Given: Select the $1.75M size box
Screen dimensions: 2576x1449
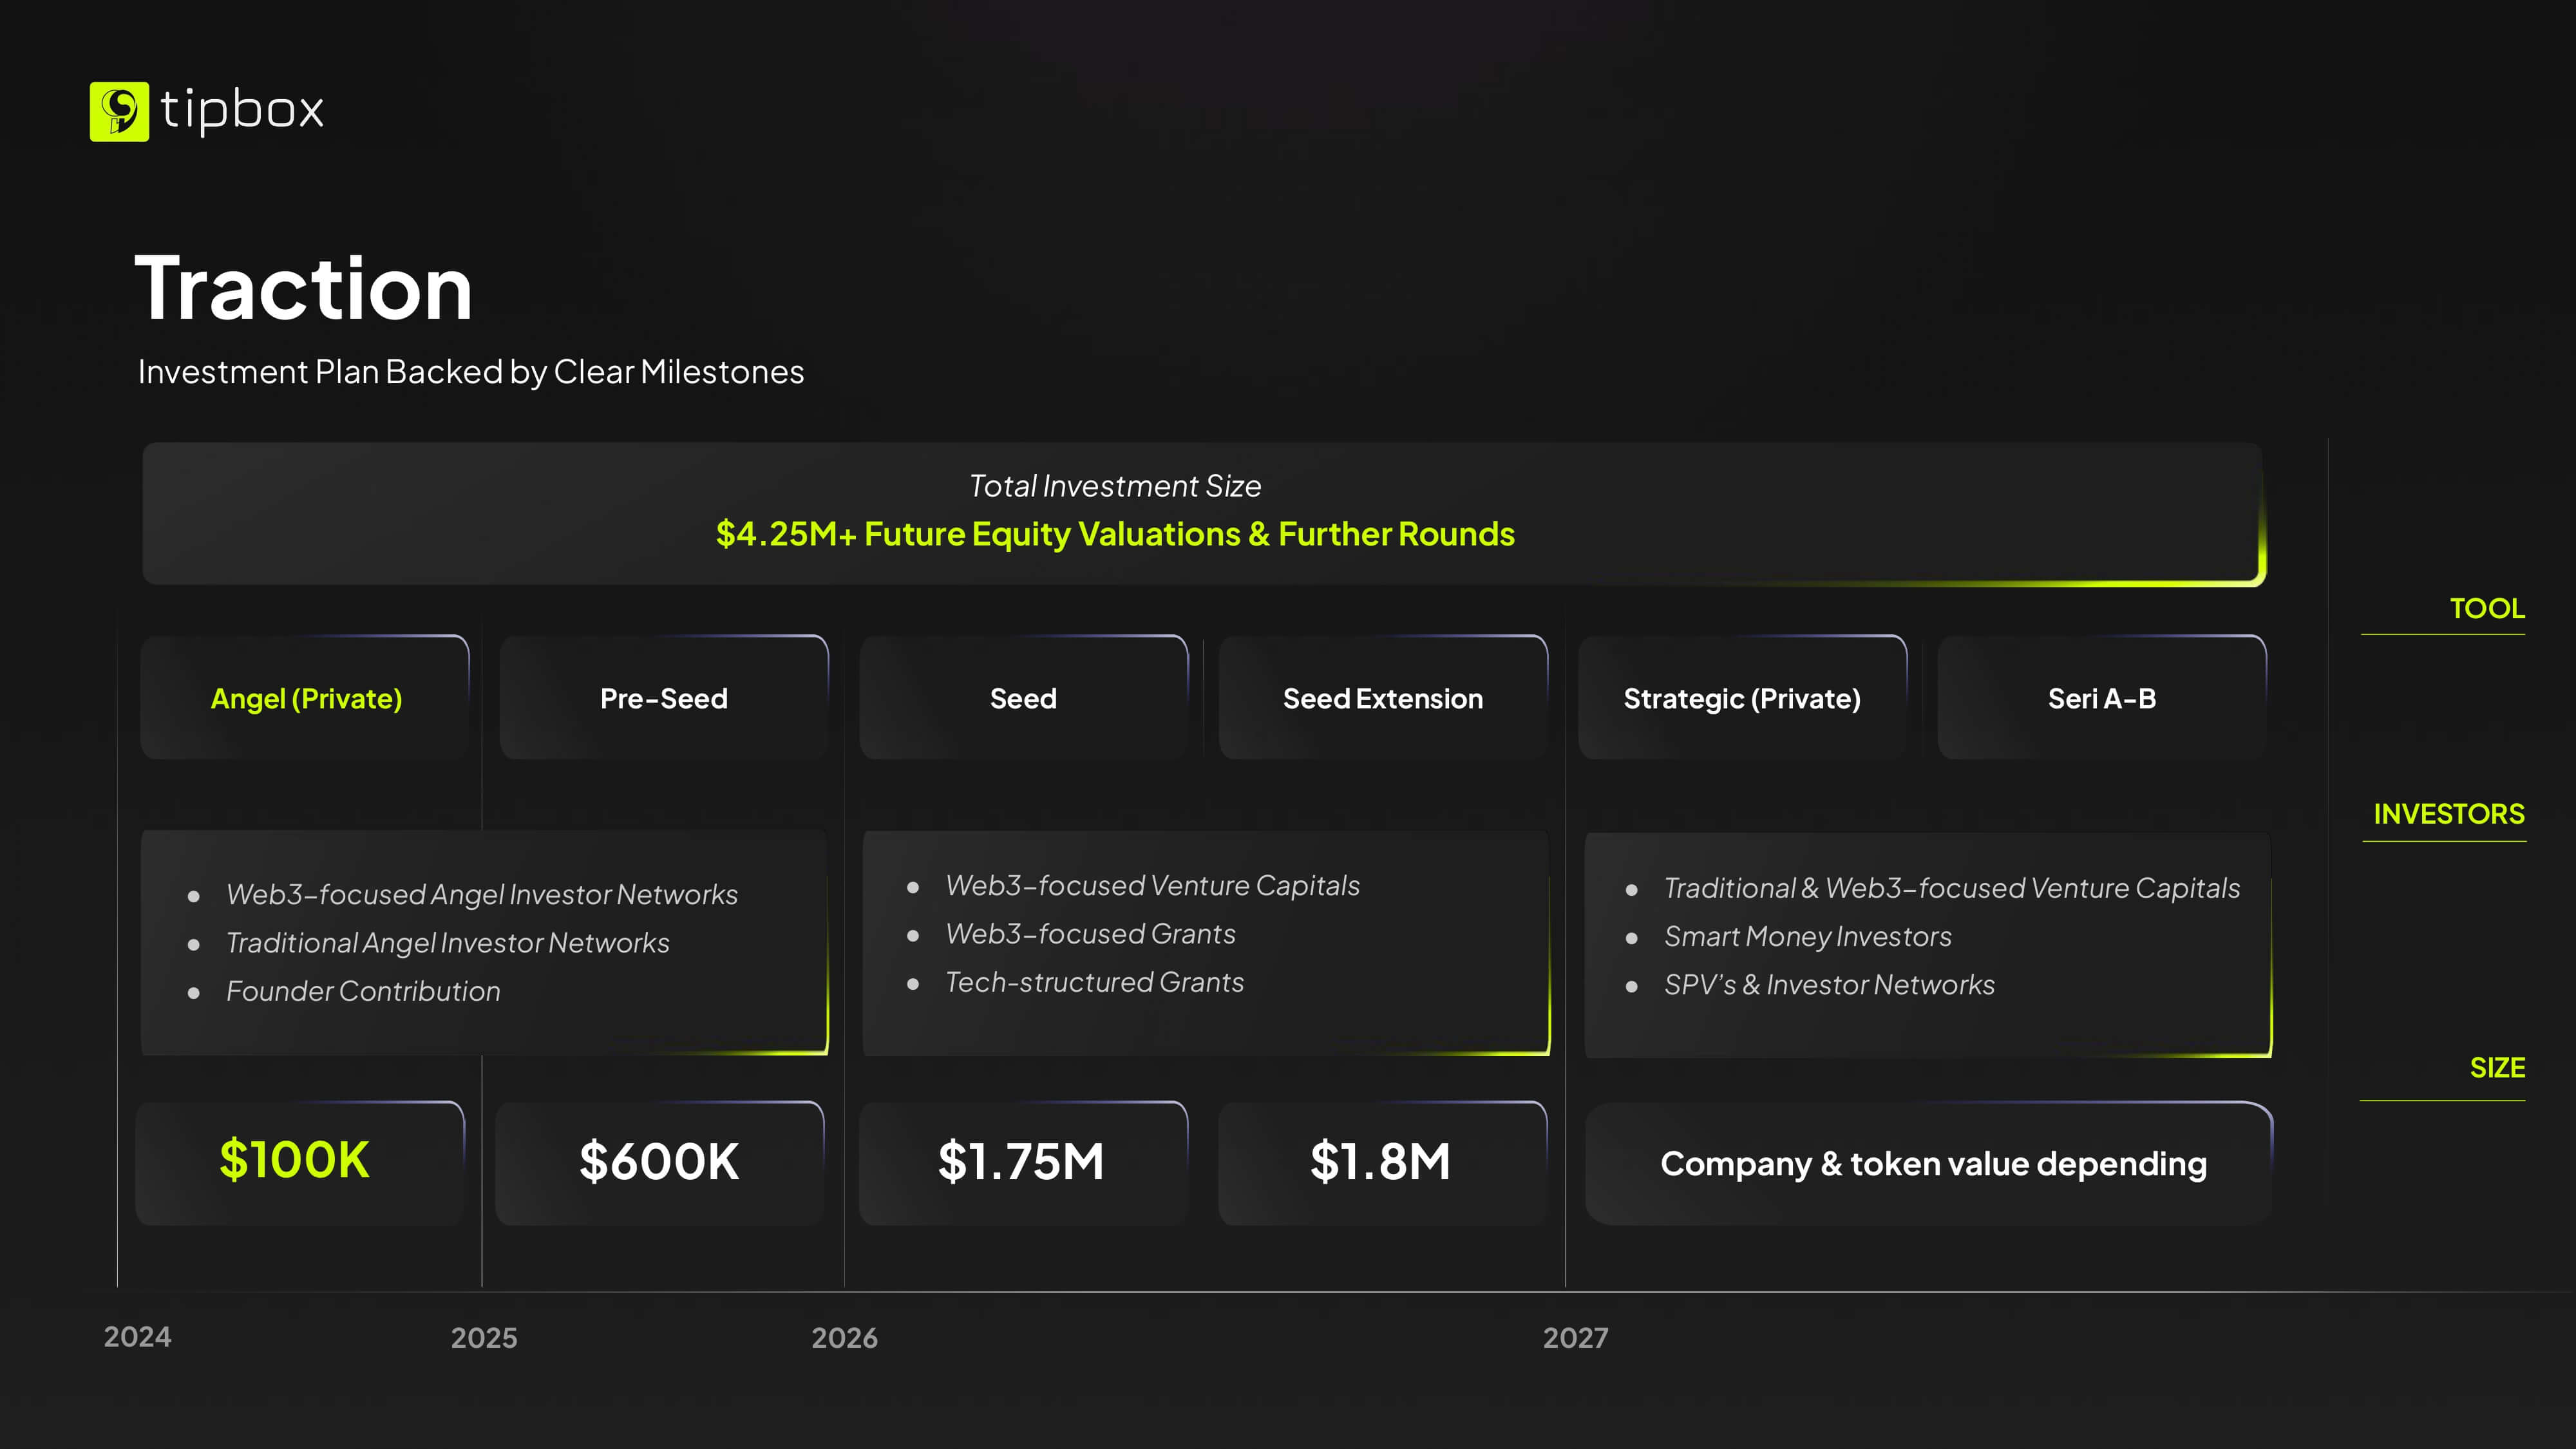Looking at the screenshot, I should point(1022,1162).
